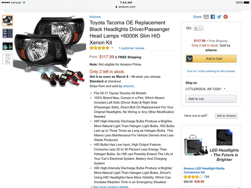Share the product on Pinterest
The height and width of the screenshot is (188, 251).
(226, 17)
